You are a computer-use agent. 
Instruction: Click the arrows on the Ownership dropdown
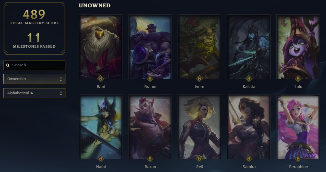click(61, 79)
